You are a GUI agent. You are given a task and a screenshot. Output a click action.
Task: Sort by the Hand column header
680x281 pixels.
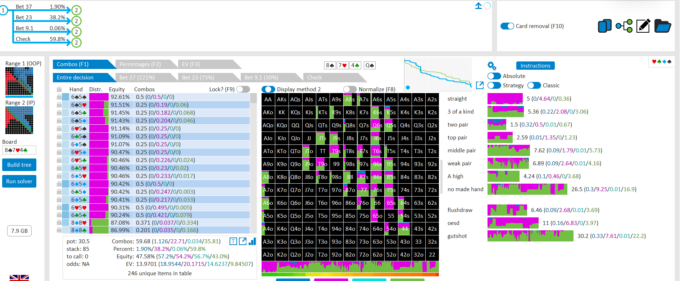point(76,89)
